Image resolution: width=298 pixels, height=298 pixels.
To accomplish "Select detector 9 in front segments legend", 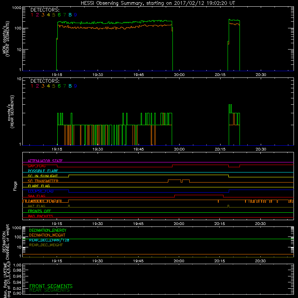I will pyautogui.click(x=76, y=15).
